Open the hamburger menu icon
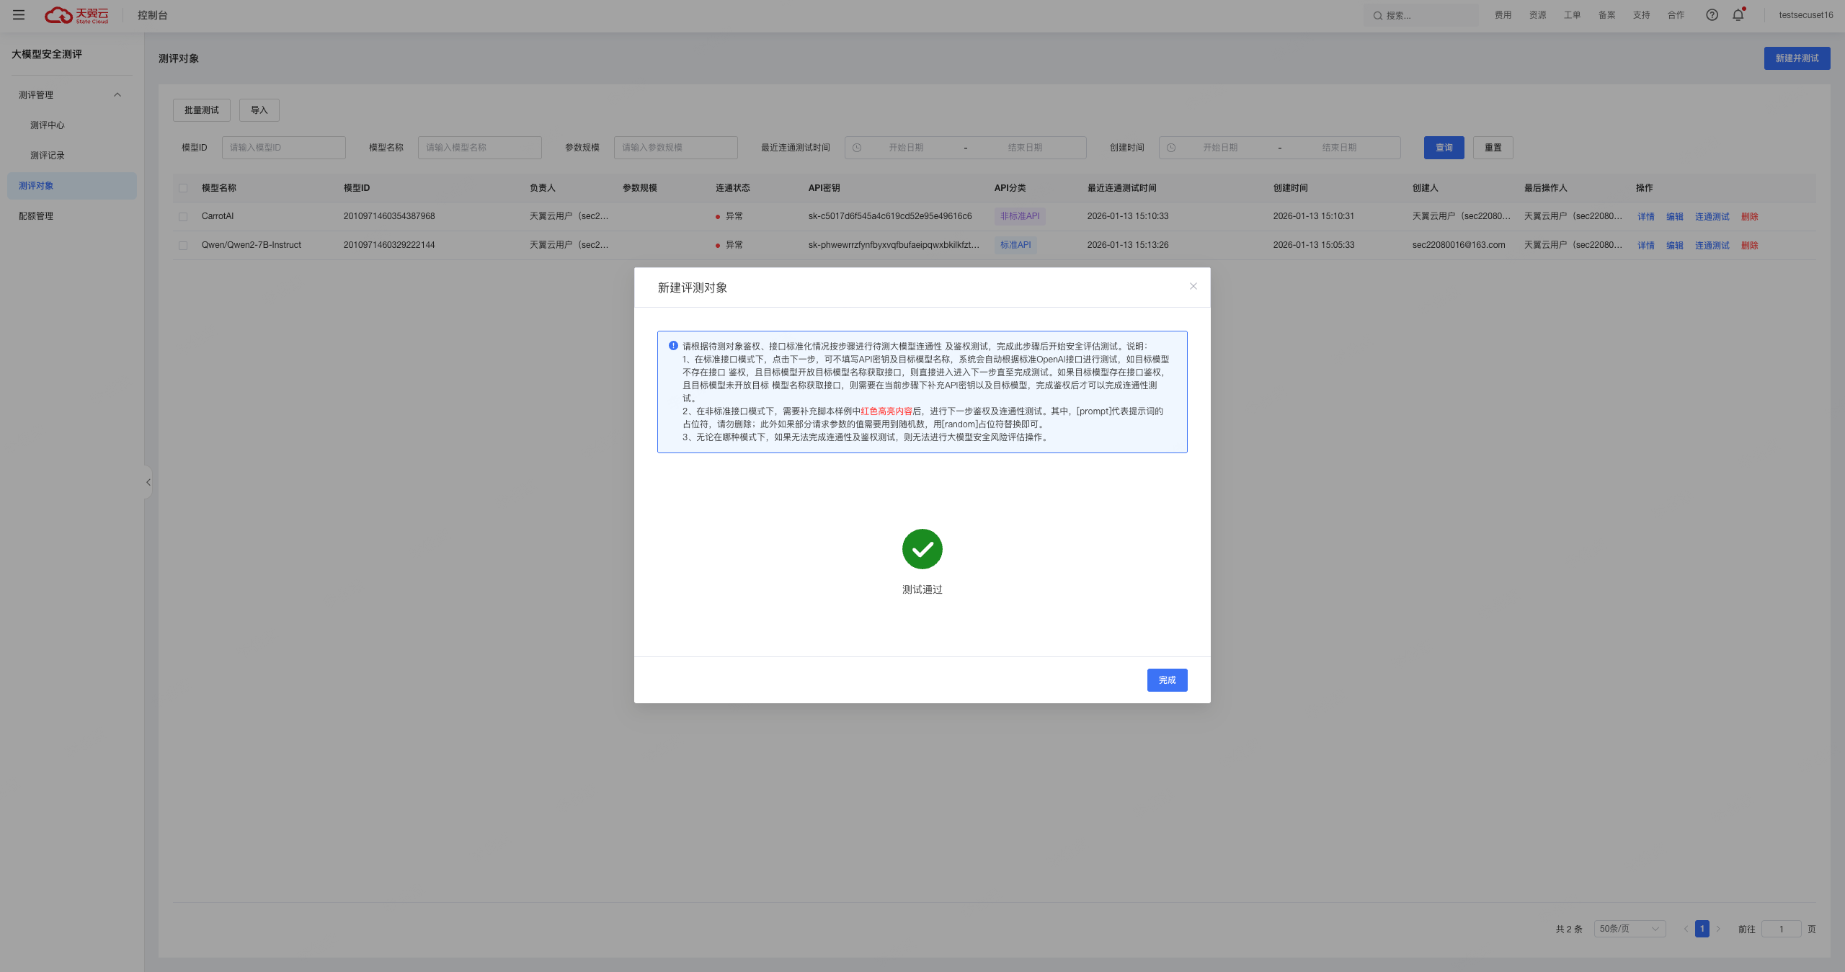 [x=19, y=14]
